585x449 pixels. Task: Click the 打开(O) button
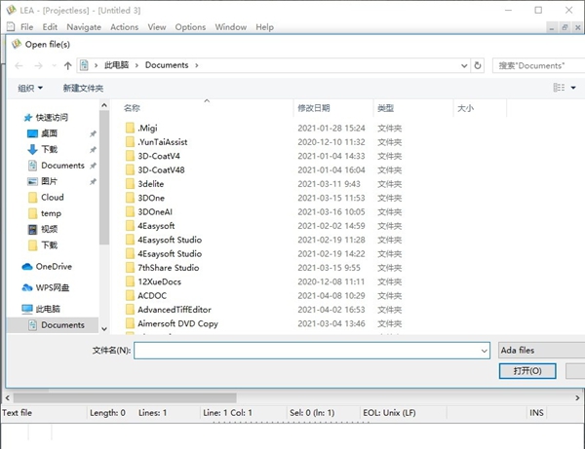pos(527,371)
